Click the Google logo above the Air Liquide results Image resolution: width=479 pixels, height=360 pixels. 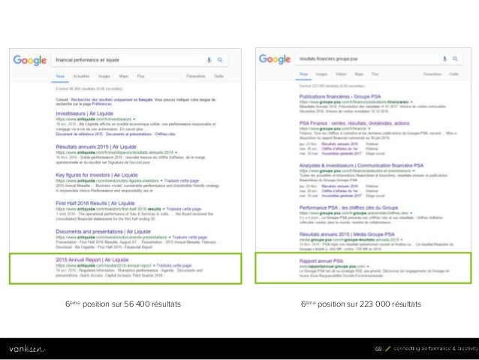[x=30, y=60]
